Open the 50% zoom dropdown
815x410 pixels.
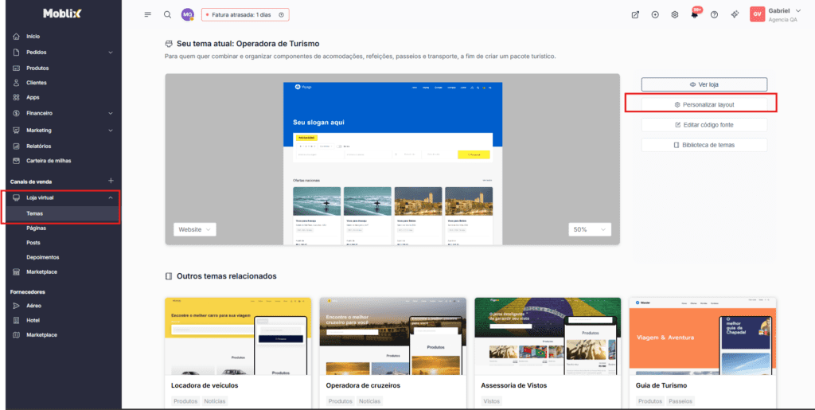click(590, 229)
